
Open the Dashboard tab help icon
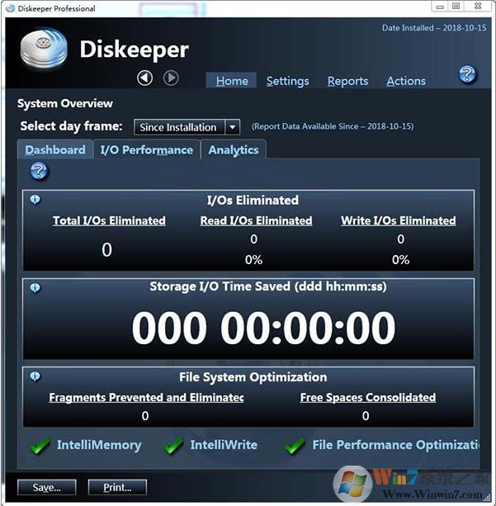tap(39, 171)
